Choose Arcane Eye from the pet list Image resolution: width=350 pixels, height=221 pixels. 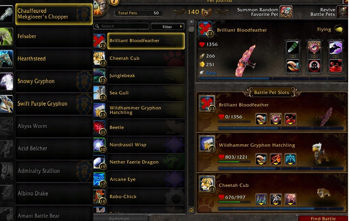click(x=146, y=179)
